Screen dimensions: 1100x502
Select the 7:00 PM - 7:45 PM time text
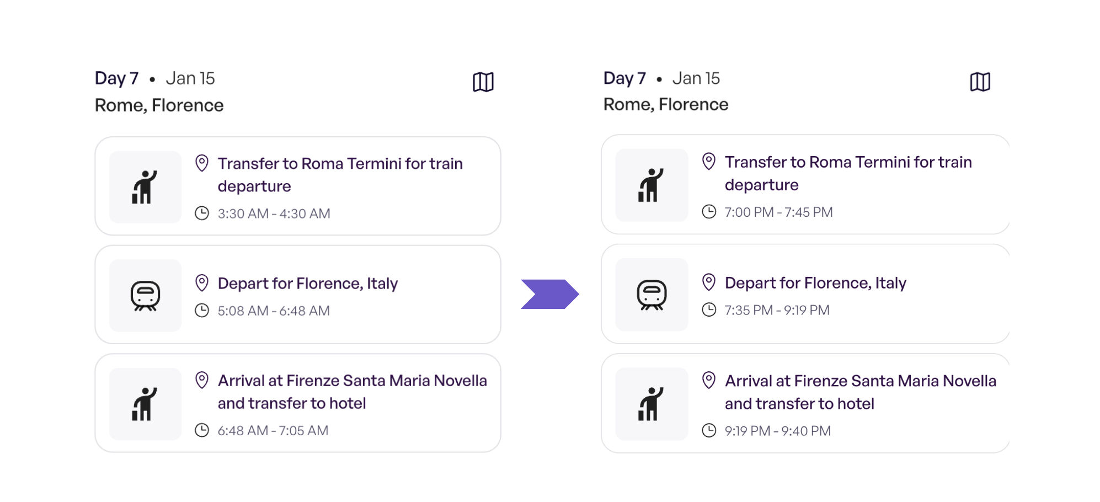pyautogui.click(x=778, y=212)
